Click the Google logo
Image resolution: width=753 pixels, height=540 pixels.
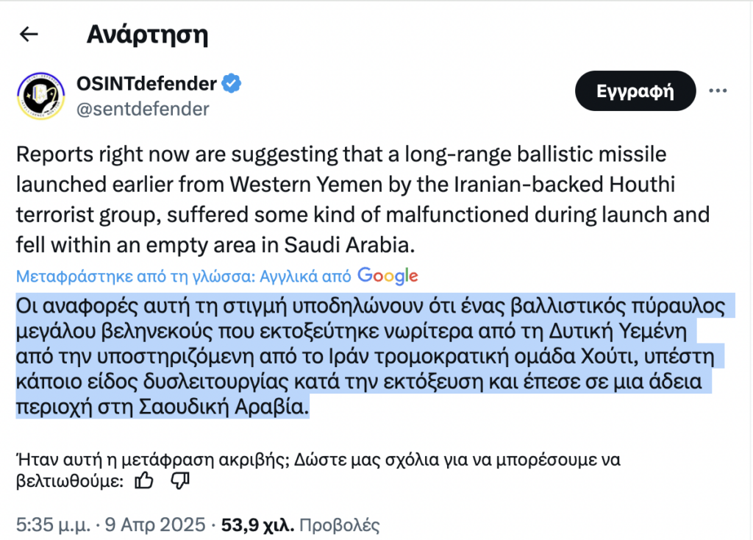pos(388,276)
